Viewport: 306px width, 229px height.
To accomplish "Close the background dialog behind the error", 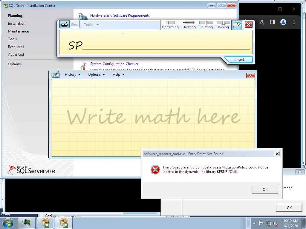I will coord(300,172).
